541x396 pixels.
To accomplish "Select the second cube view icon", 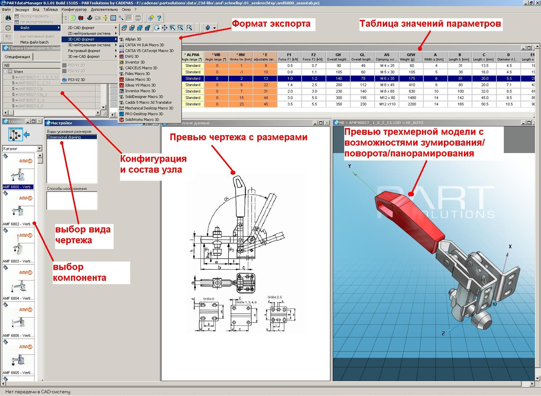I will click(132, 28).
